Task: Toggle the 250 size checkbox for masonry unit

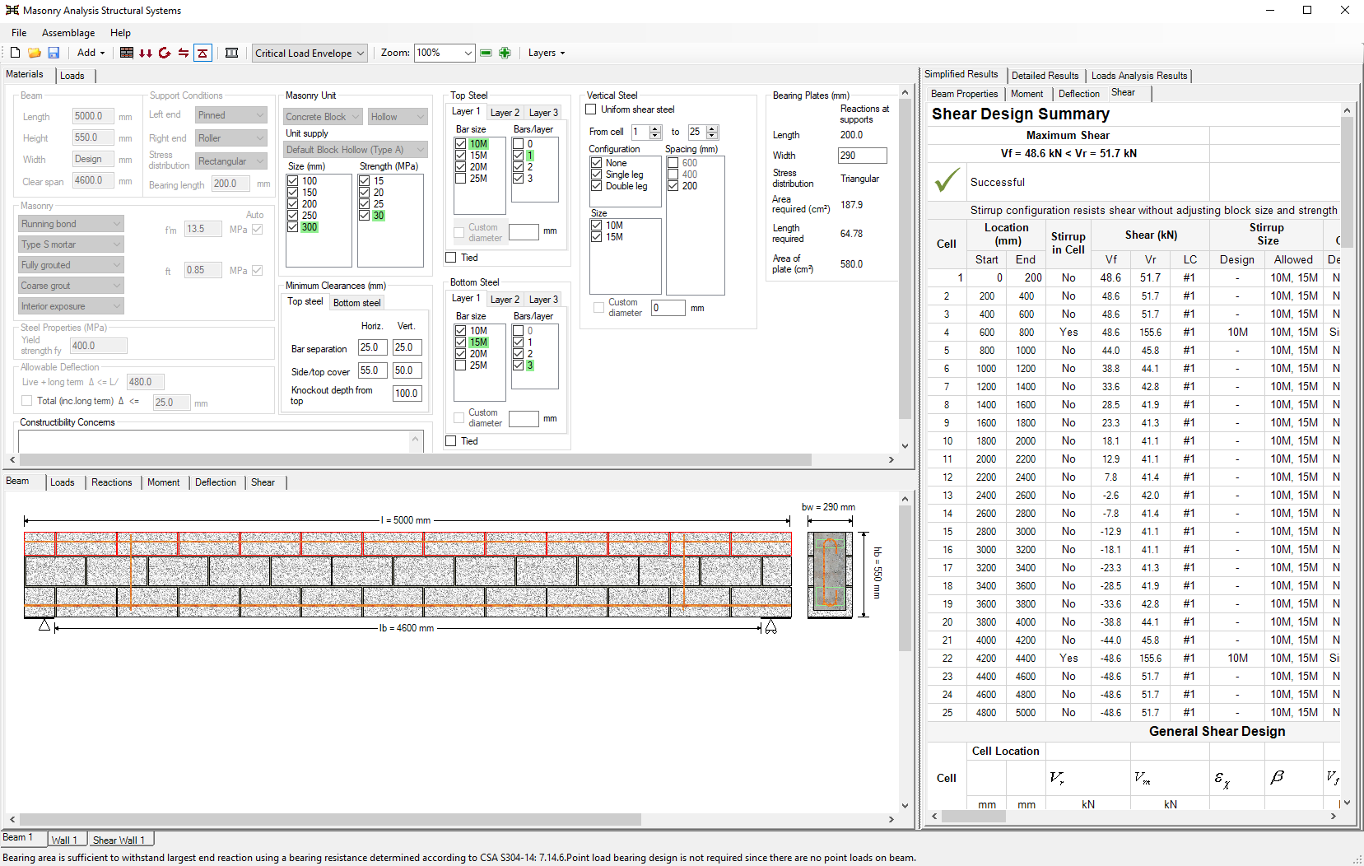Action: click(x=293, y=216)
